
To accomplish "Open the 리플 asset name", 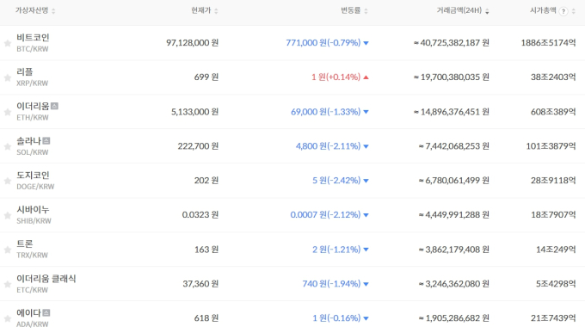I will 25,71.
